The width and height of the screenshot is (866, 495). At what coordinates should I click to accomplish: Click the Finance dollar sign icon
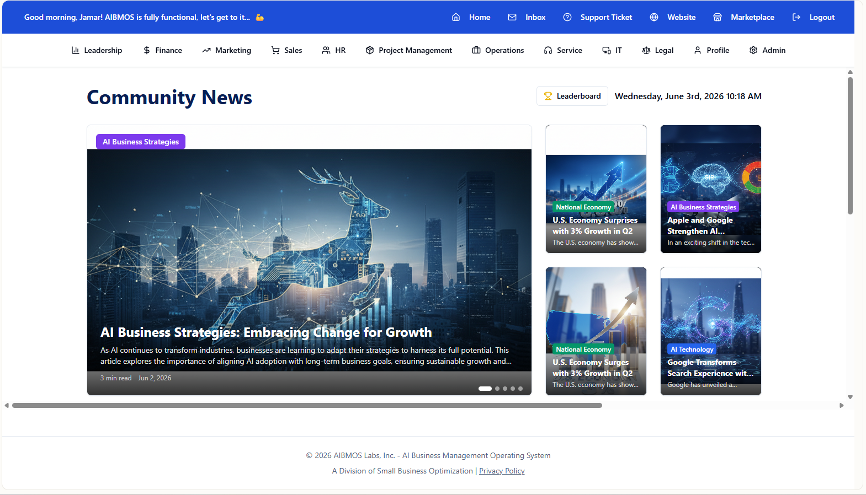pos(147,50)
